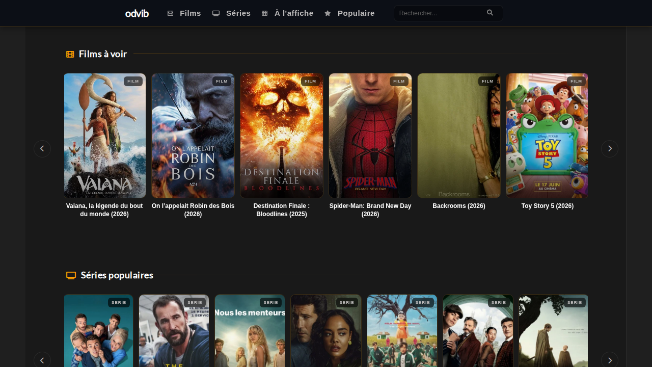This screenshot has height=367, width=652.
Task: Go to previous series in Séries populaires carousel
Action: coord(42,360)
